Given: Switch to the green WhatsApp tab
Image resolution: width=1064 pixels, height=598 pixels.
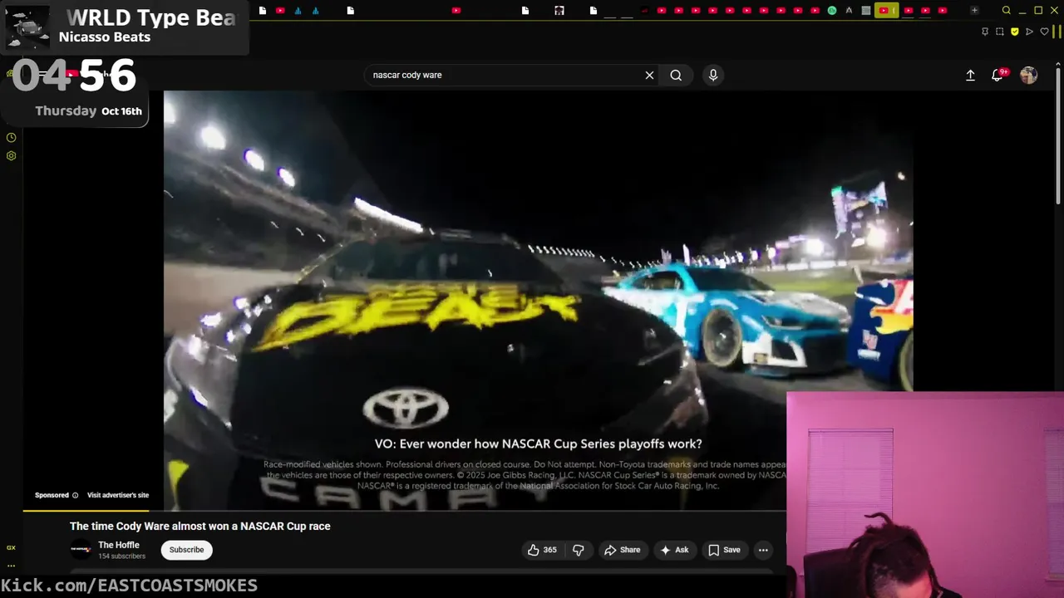Looking at the screenshot, I should pyautogui.click(x=832, y=11).
